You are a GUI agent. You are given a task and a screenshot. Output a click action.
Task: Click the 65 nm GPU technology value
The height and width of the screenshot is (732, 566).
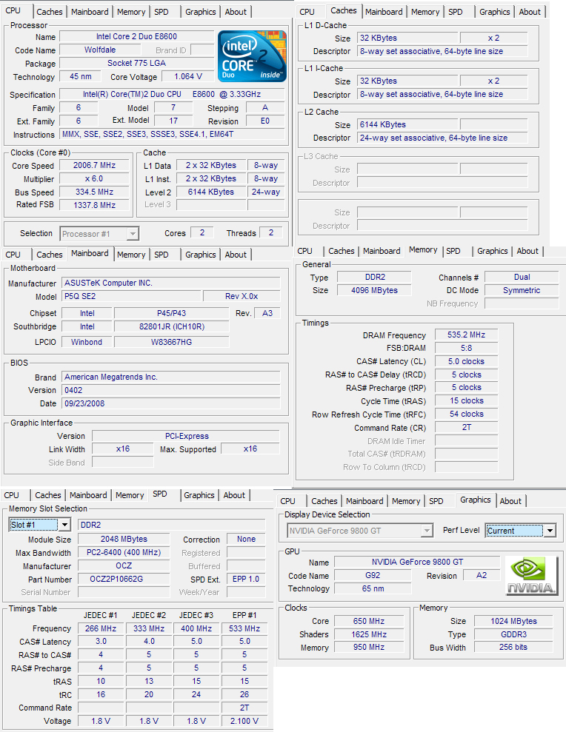373,588
